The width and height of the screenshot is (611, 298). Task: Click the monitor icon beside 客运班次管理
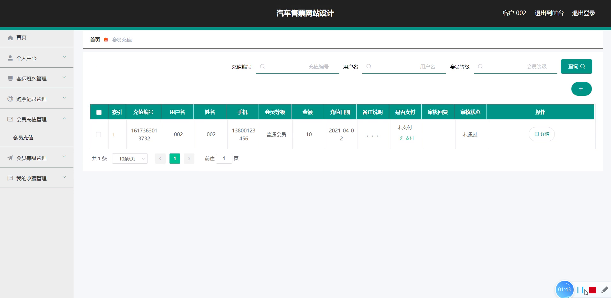pos(10,78)
